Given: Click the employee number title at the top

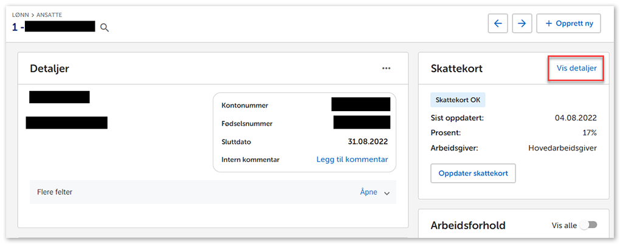Looking at the screenshot, I should coord(53,27).
